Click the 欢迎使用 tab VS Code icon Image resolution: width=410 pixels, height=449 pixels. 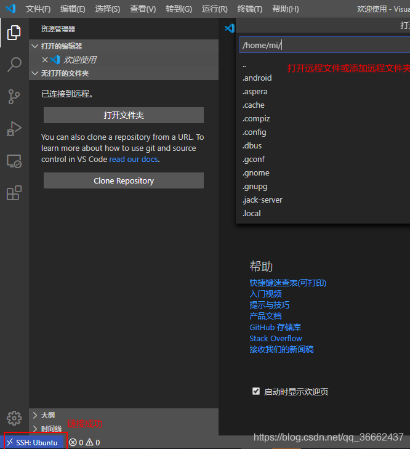(230, 28)
